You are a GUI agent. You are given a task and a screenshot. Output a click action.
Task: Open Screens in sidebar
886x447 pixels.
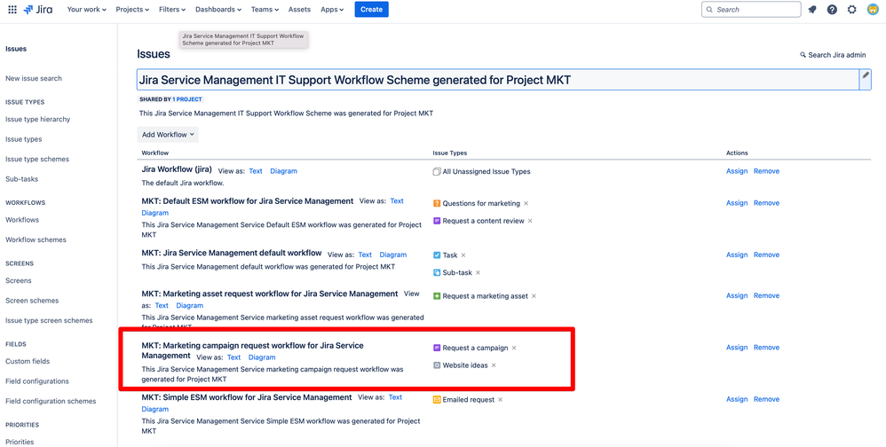(19, 280)
